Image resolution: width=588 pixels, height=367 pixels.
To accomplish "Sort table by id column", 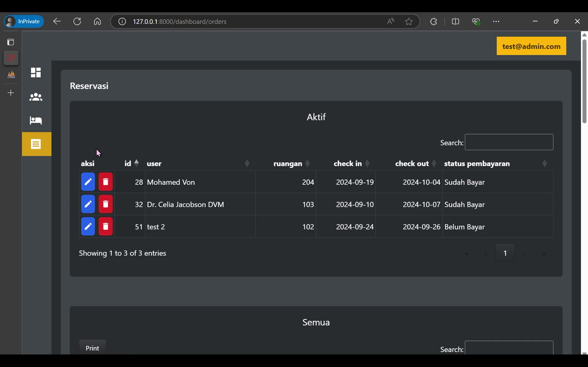I will coord(132,163).
